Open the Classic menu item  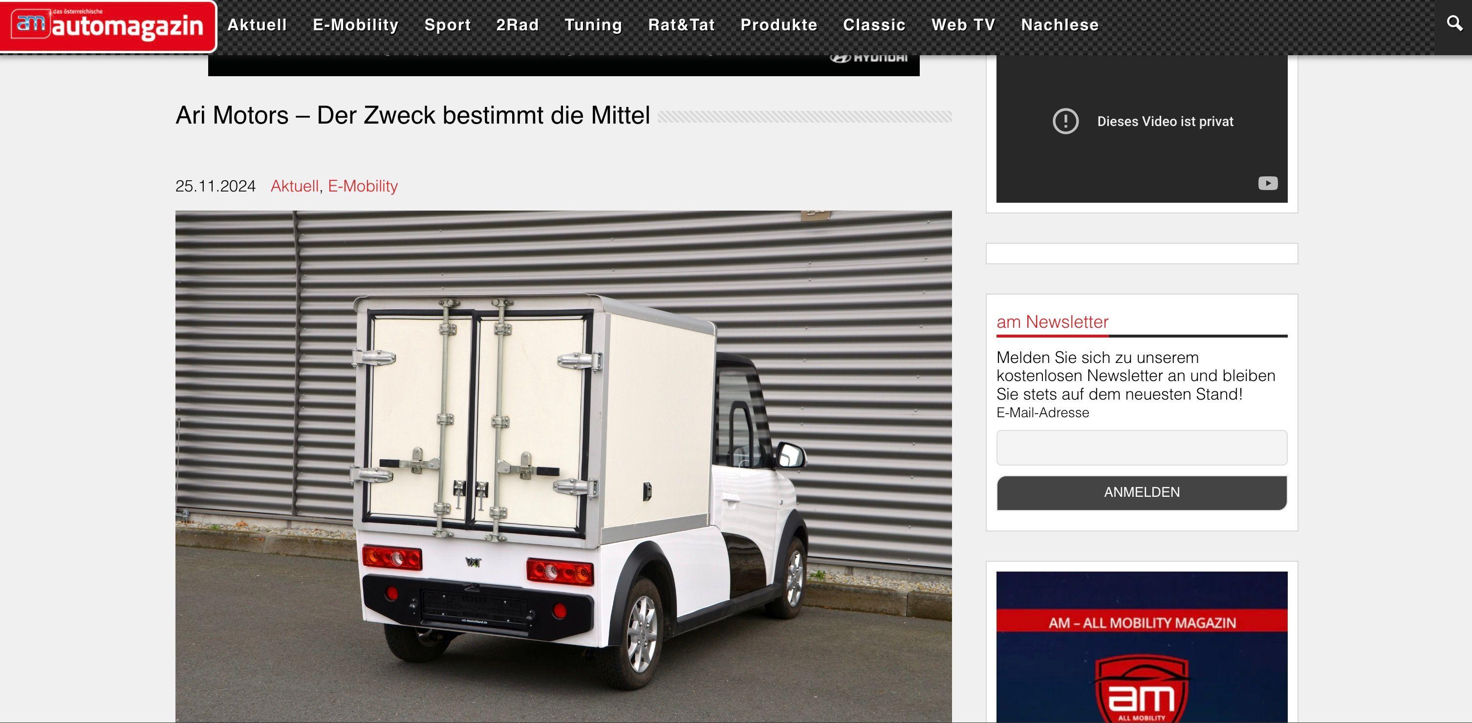pyautogui.click(x=874, y=25)
